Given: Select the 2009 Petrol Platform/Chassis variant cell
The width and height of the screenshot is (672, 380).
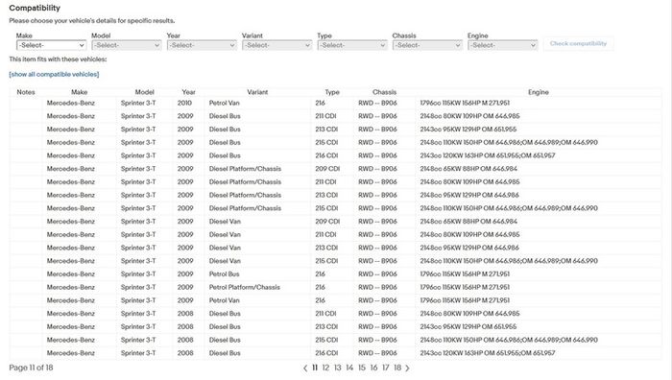Looking at the screenshot, I should (244, 288).
